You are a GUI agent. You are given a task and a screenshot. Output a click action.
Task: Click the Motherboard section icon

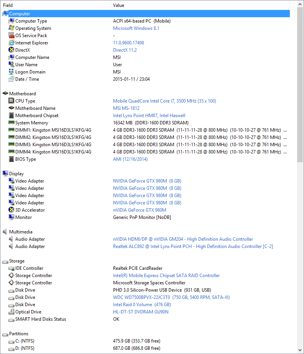point(5,93)
